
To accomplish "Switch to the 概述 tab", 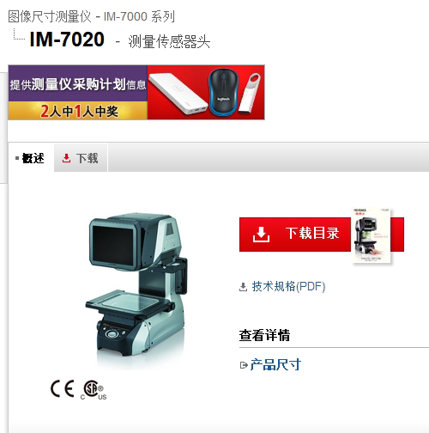I will 31,158.
